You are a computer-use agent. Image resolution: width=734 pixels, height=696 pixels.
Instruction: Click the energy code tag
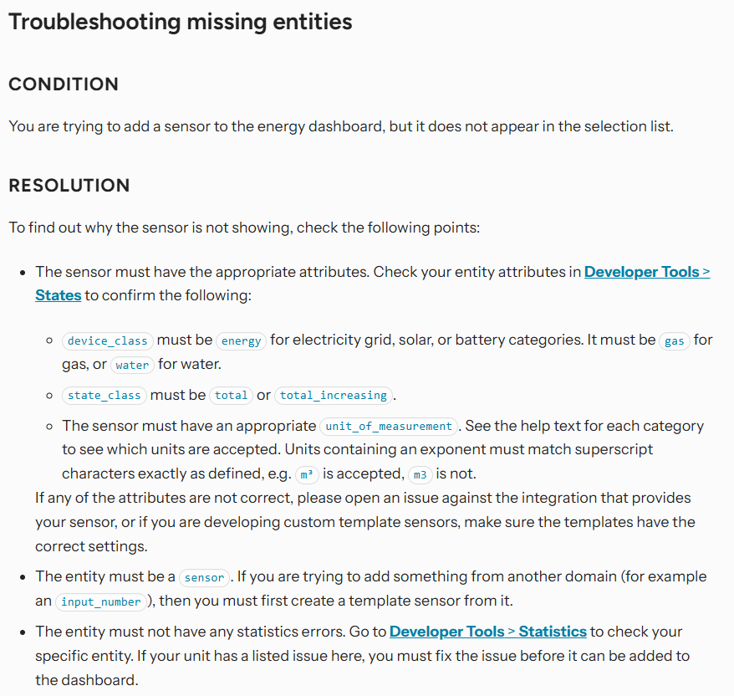(241, 340)
